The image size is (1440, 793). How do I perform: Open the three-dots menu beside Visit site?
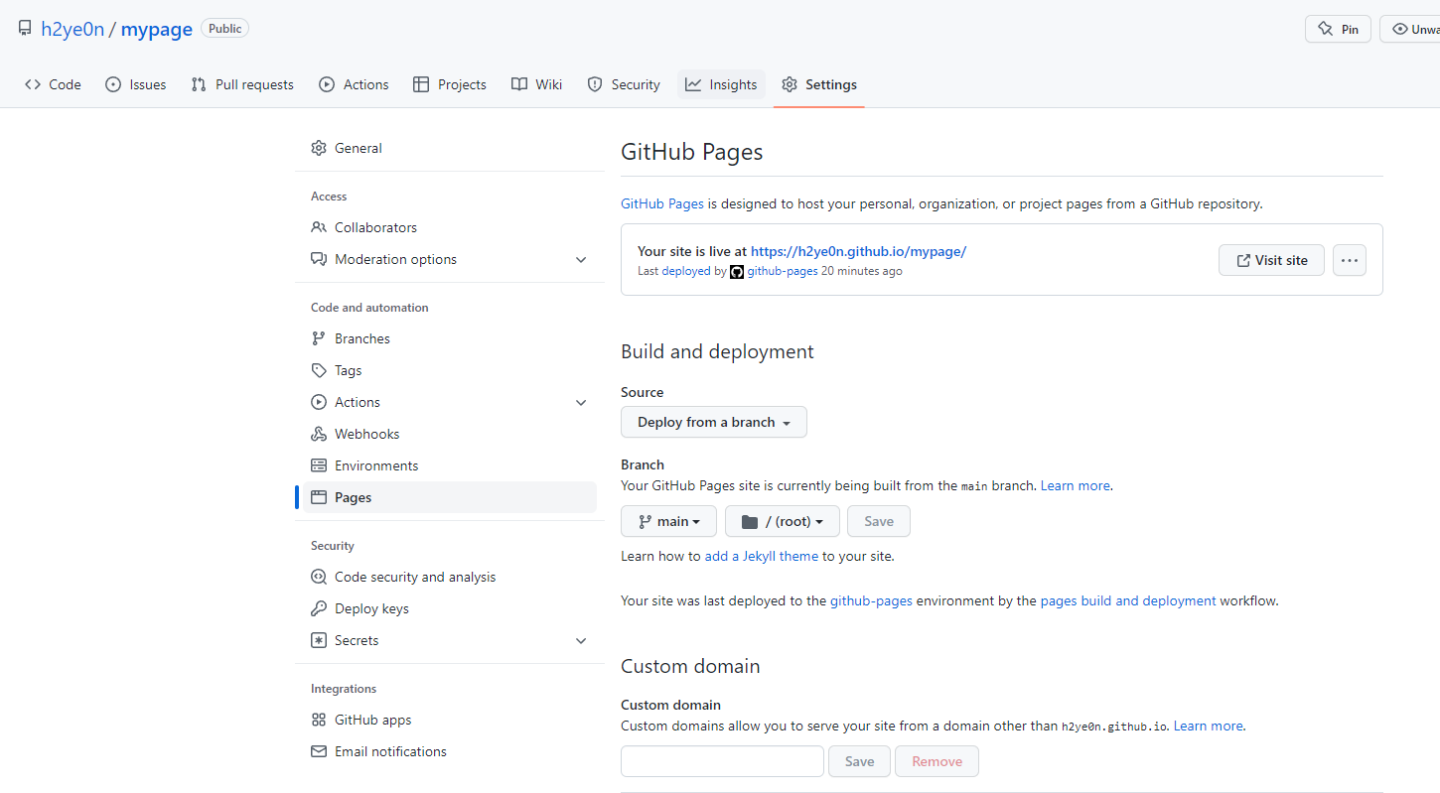(1349, 260)
